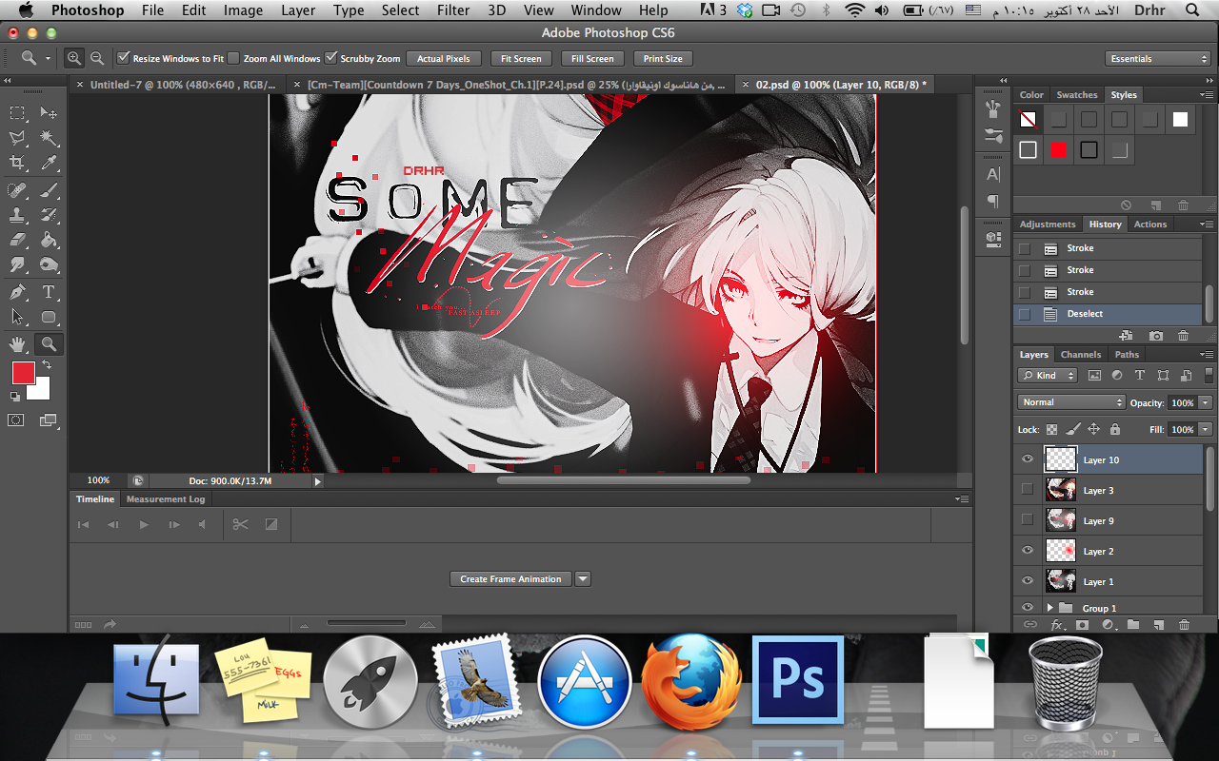
Task: Select the Magic Wand tool
Action: point(49,138)
